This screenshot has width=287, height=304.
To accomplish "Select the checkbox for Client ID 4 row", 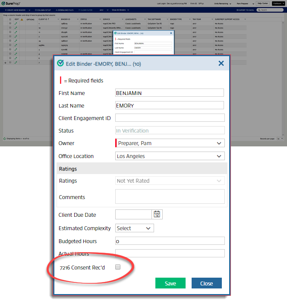I will (x=10, y=54).
